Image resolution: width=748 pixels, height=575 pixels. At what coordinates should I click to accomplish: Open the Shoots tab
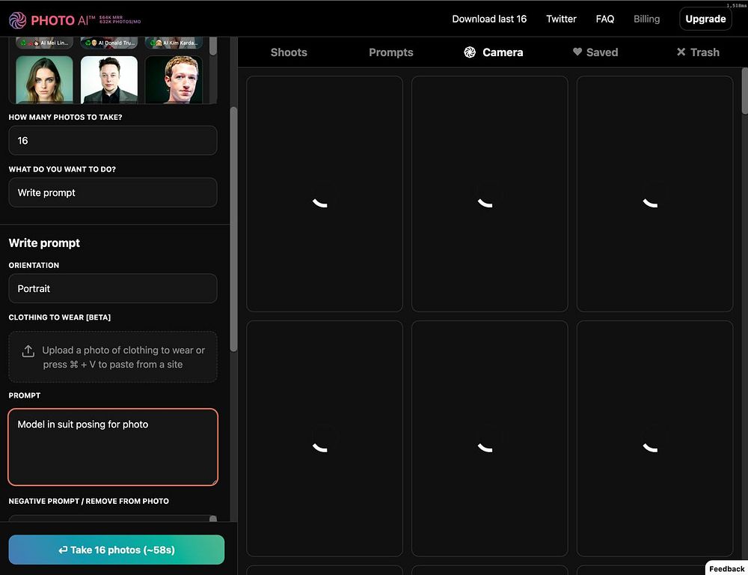(x=289, y=52)
